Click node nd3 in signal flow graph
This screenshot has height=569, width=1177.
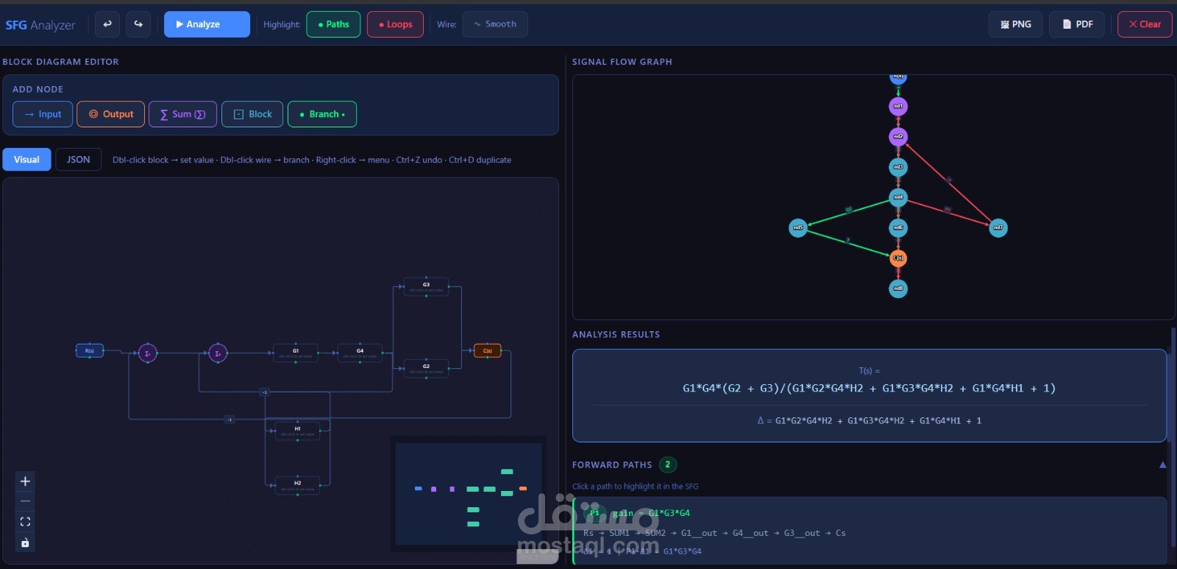coord(898,167)
